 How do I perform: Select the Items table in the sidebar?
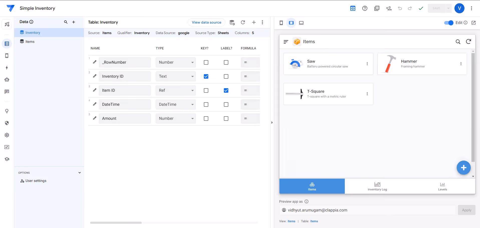(x=30, y=41)
